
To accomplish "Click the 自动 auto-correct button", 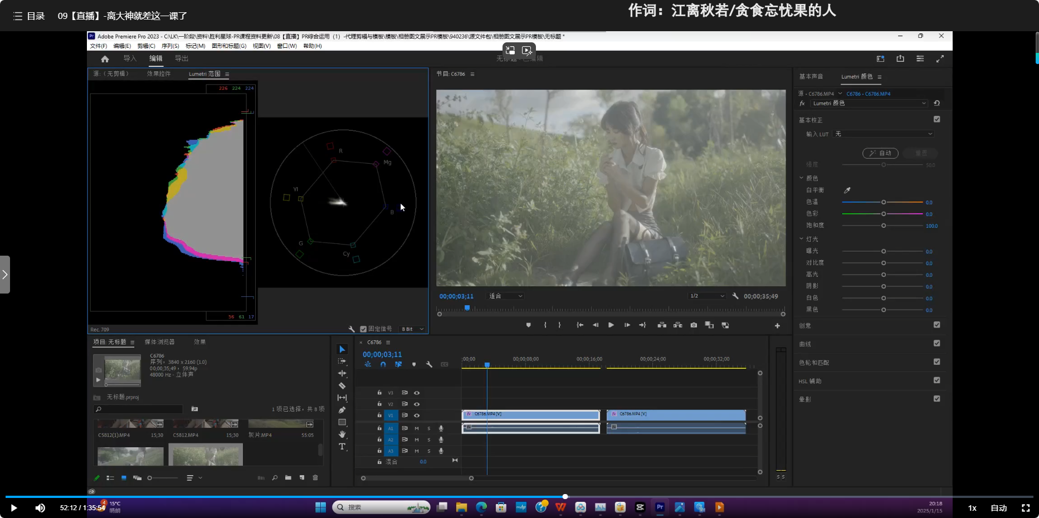I will pos(880,153).
